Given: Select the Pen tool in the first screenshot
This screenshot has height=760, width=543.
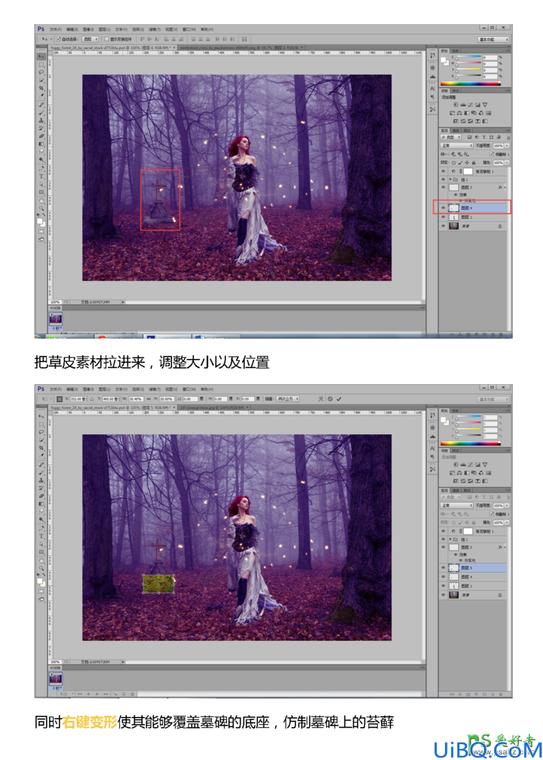Looking at the screenshot, I should [41, 168].
